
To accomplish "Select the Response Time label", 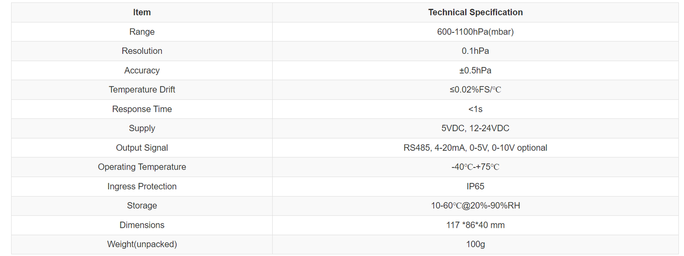I will tap(142, 109).
